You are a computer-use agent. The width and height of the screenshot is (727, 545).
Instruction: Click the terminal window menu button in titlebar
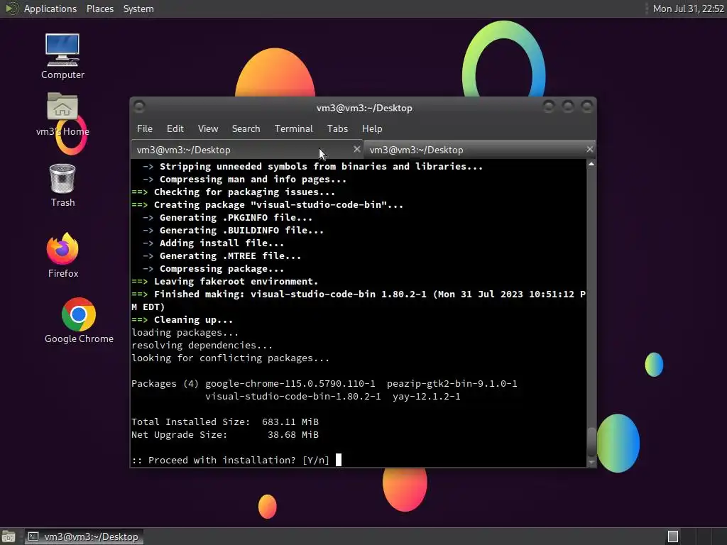point(139,107)
